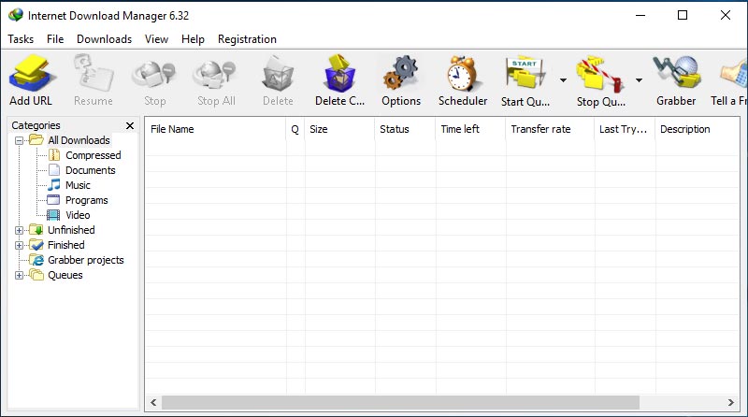The height and width of the screenshot is (417, 748).
Task: Close the Categories panel
Action: (x=130, y=125)
